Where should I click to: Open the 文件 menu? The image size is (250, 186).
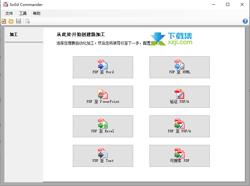9,14
